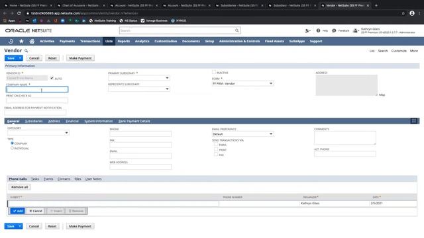Viewport: 424px width, 238px height.
Task: Open the Category dropdown
Action: pyautogui.click(x=38, y=132)
